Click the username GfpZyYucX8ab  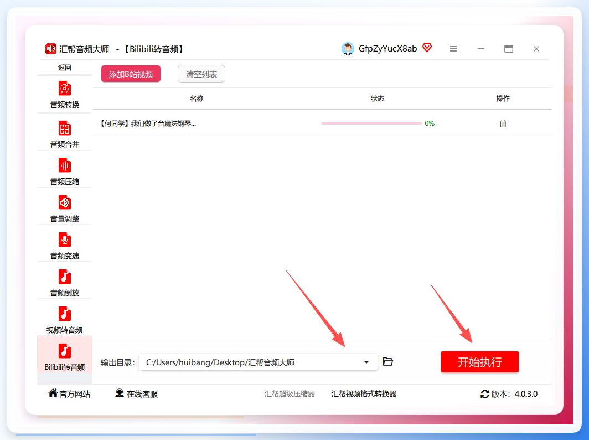click(387, 49)
